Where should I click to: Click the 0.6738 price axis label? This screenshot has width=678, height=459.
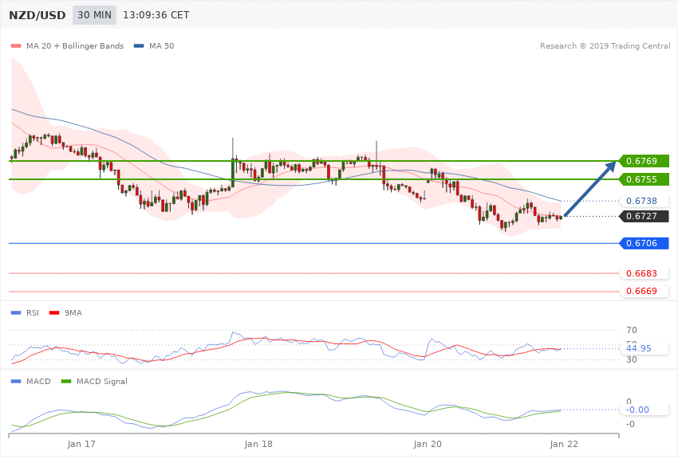pyautogui.click(x=641, y=201)
